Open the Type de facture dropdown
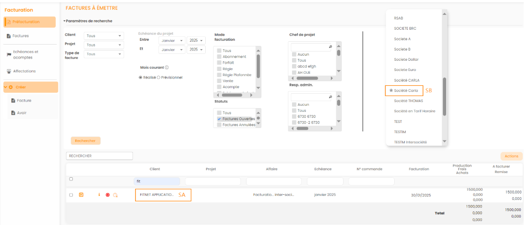 [104, 54]
